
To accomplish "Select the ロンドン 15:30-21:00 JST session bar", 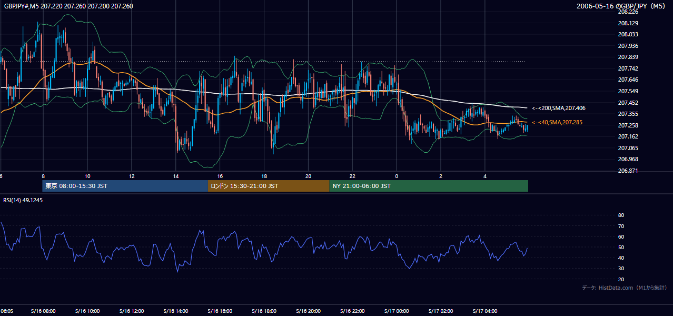I will (x=269, y=186).
